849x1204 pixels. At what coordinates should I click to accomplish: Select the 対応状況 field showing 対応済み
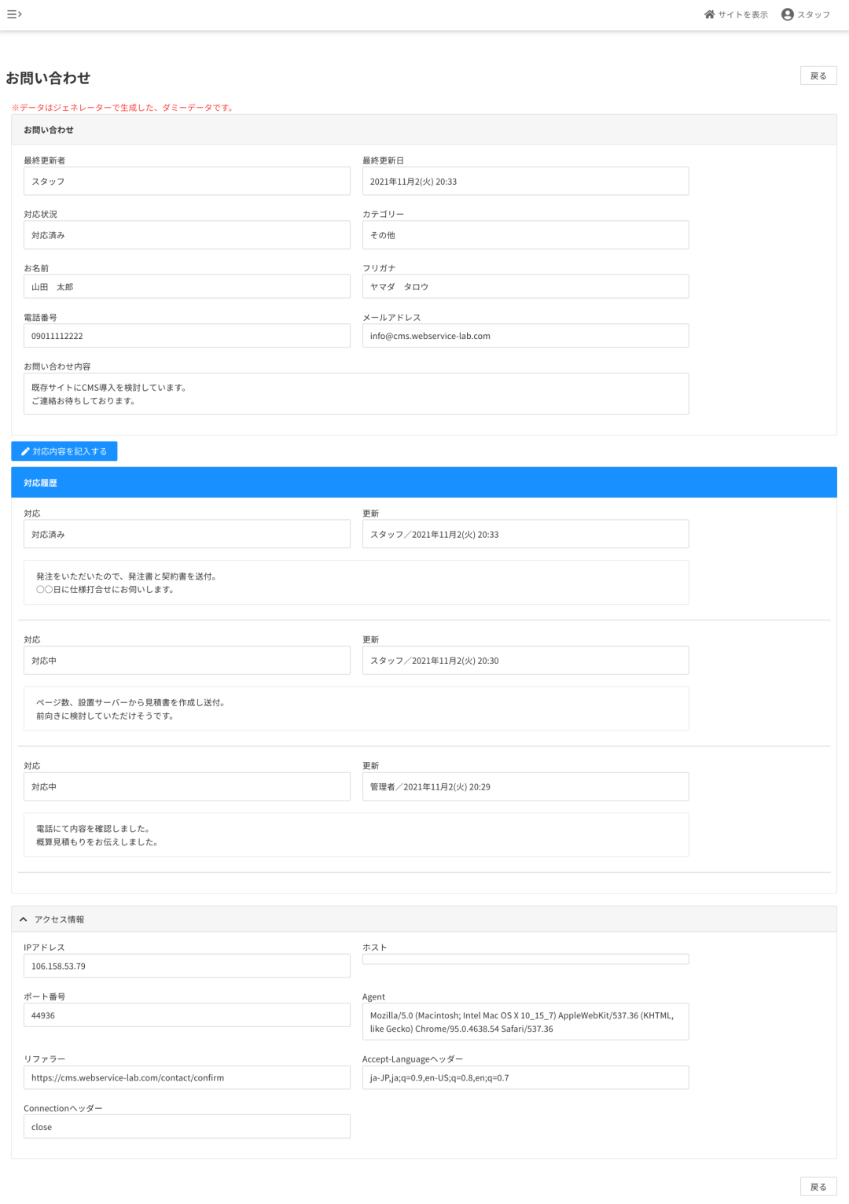[x=187, y=234]
